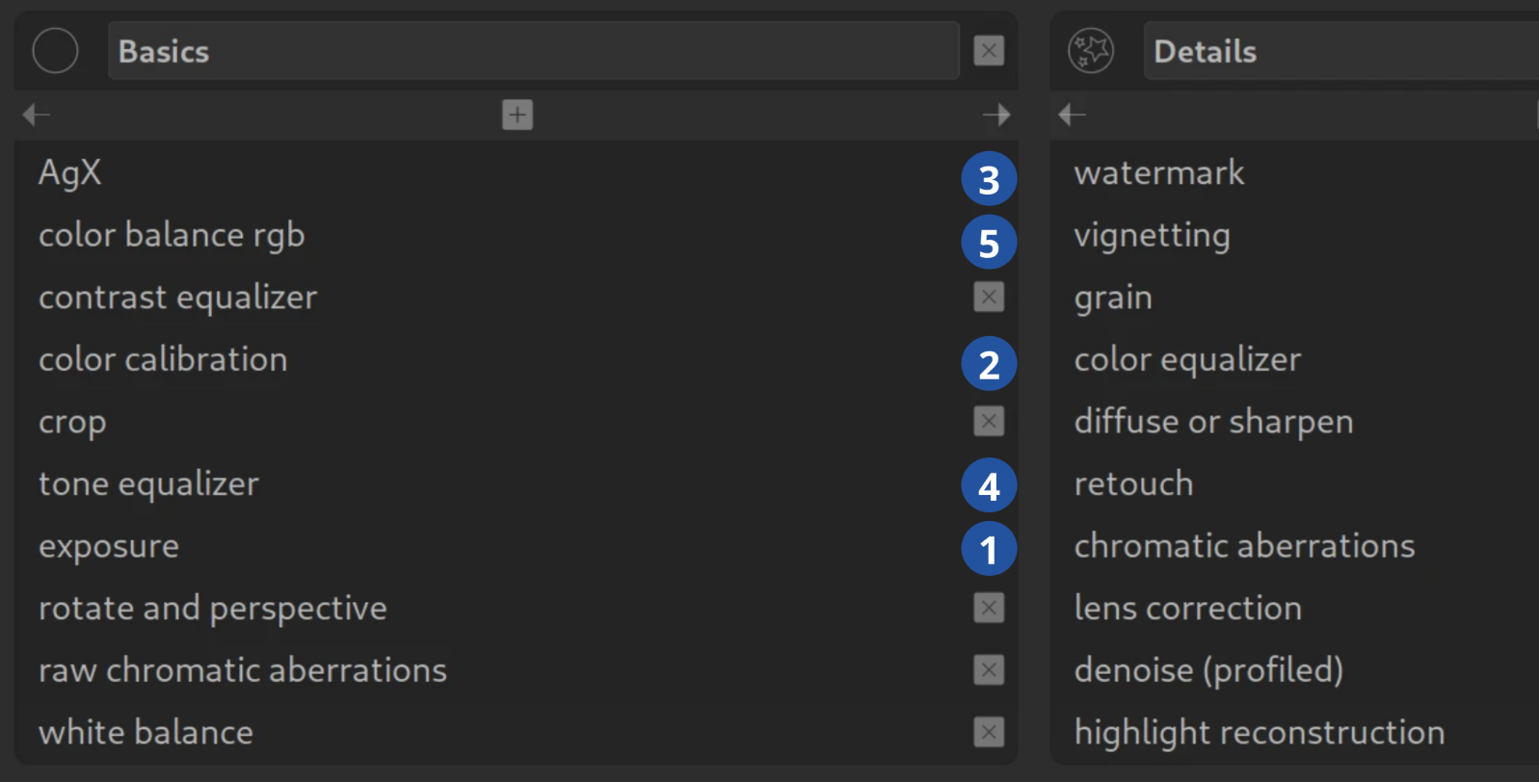Remove rotate and perspective module
Image resolution: width=1539 pixels, height=782 pixels.
(989, 608)
